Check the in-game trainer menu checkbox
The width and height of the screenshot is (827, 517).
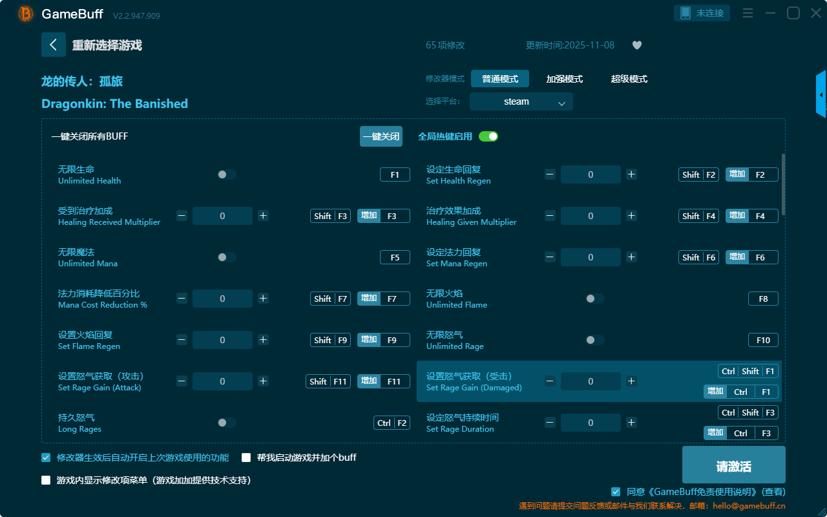tap(46, 480)
